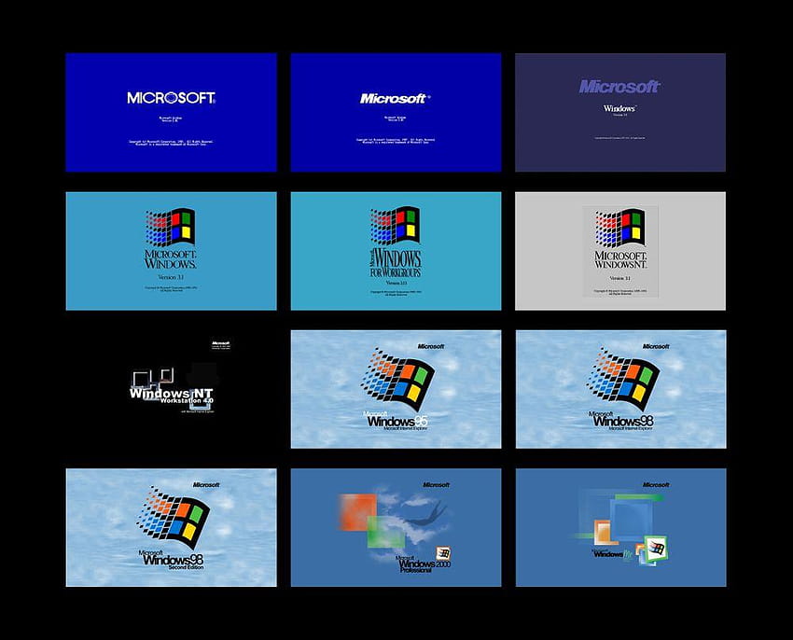
Task: Click the Microsoft wordmark atop the Windows 2000 screen
Action: click(x=436, y=485)
